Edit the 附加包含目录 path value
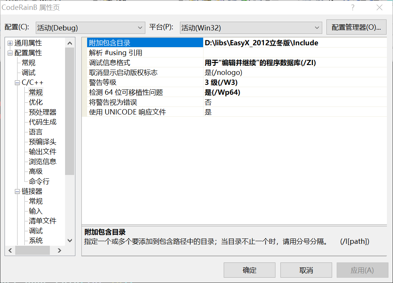 click(x=295, y=43)
